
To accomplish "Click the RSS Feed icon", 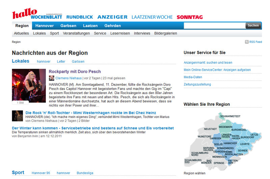I will (x=247, y=42).
